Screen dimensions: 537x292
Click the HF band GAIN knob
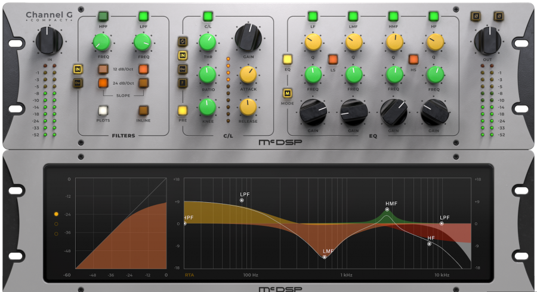click(x=434, y=112)
